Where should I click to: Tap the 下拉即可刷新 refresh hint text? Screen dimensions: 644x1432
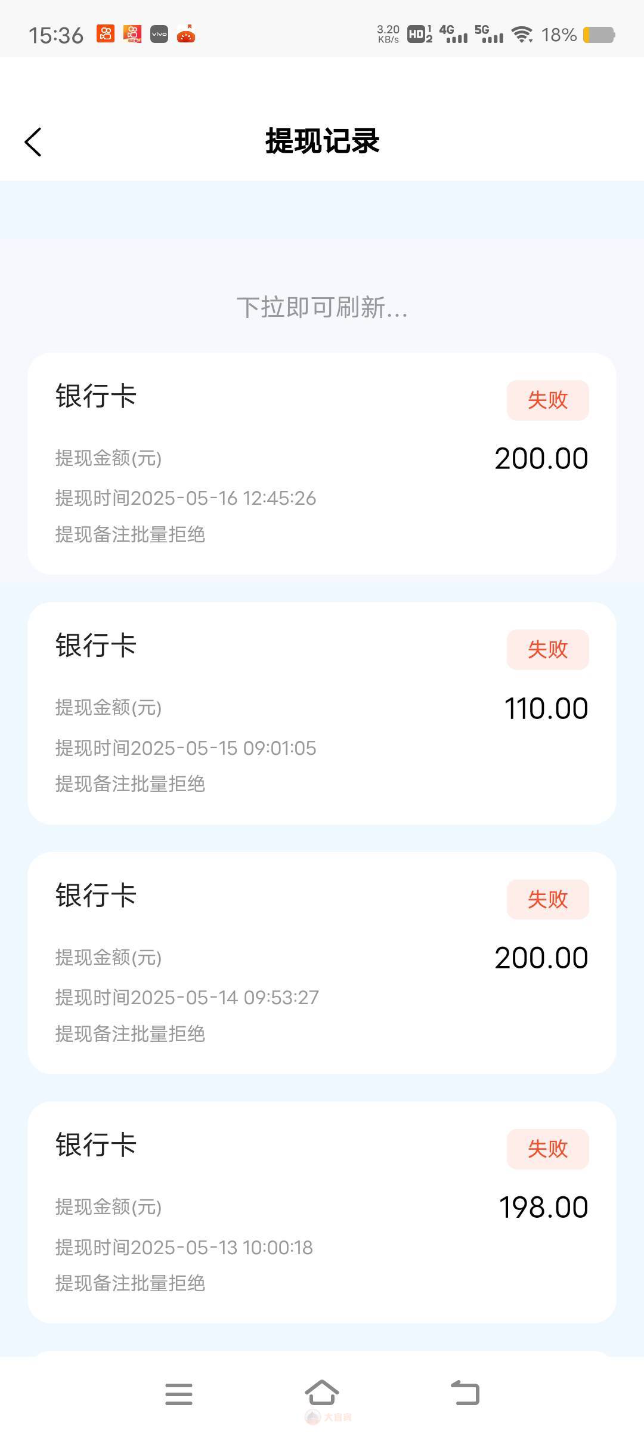[322, 308]
